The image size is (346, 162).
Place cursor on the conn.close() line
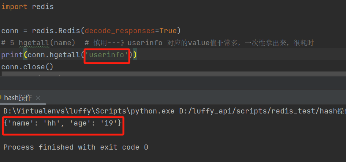[x=27, y=67]
